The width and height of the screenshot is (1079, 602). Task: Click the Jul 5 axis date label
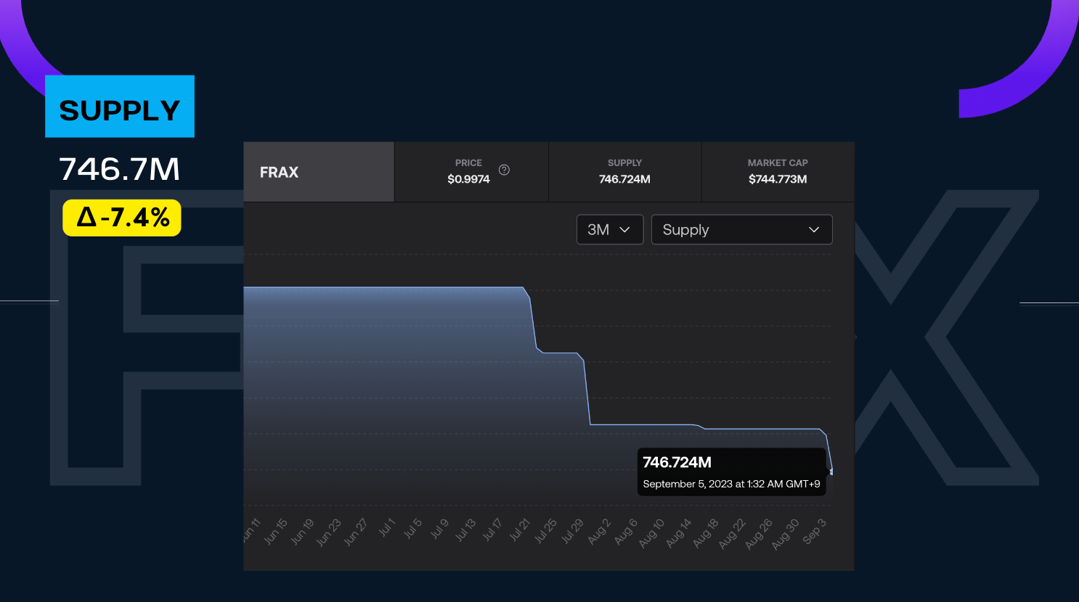(x=412, y=529)
